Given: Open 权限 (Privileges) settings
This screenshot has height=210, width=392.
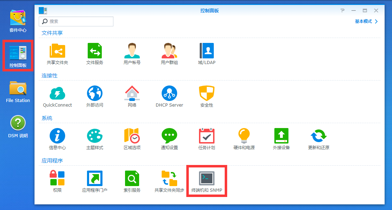Looking at the screenshot, I should pos(57,182).
